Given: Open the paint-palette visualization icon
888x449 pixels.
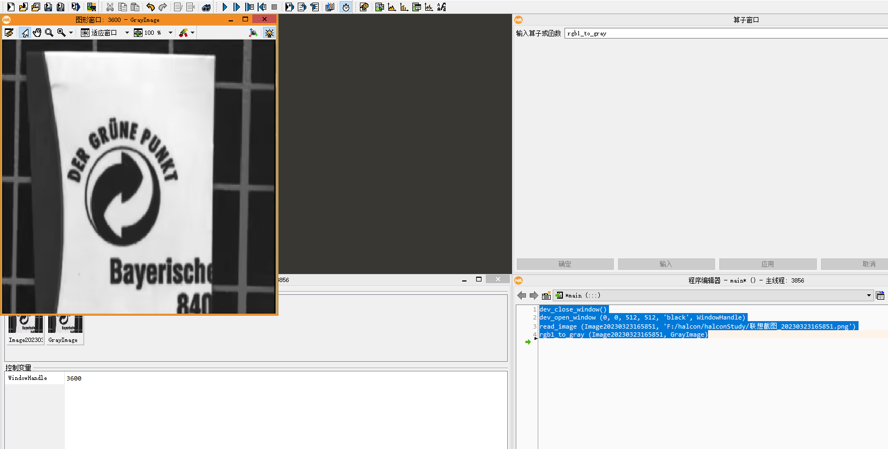Looking at the screenshot, I should [364, 7].
